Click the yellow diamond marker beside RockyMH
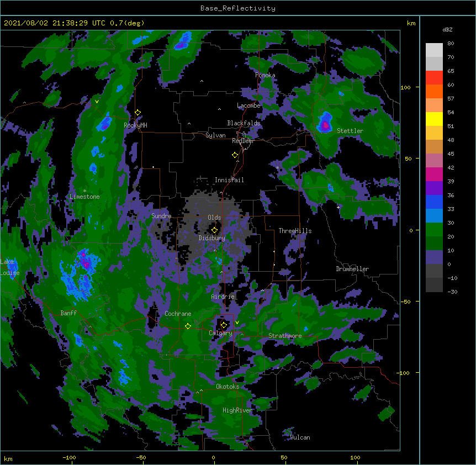Screen dimensions: 476x465 [x=138, y=113]
